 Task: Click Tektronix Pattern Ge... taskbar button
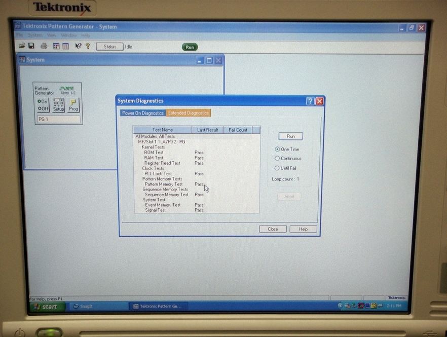click(159, 306)
